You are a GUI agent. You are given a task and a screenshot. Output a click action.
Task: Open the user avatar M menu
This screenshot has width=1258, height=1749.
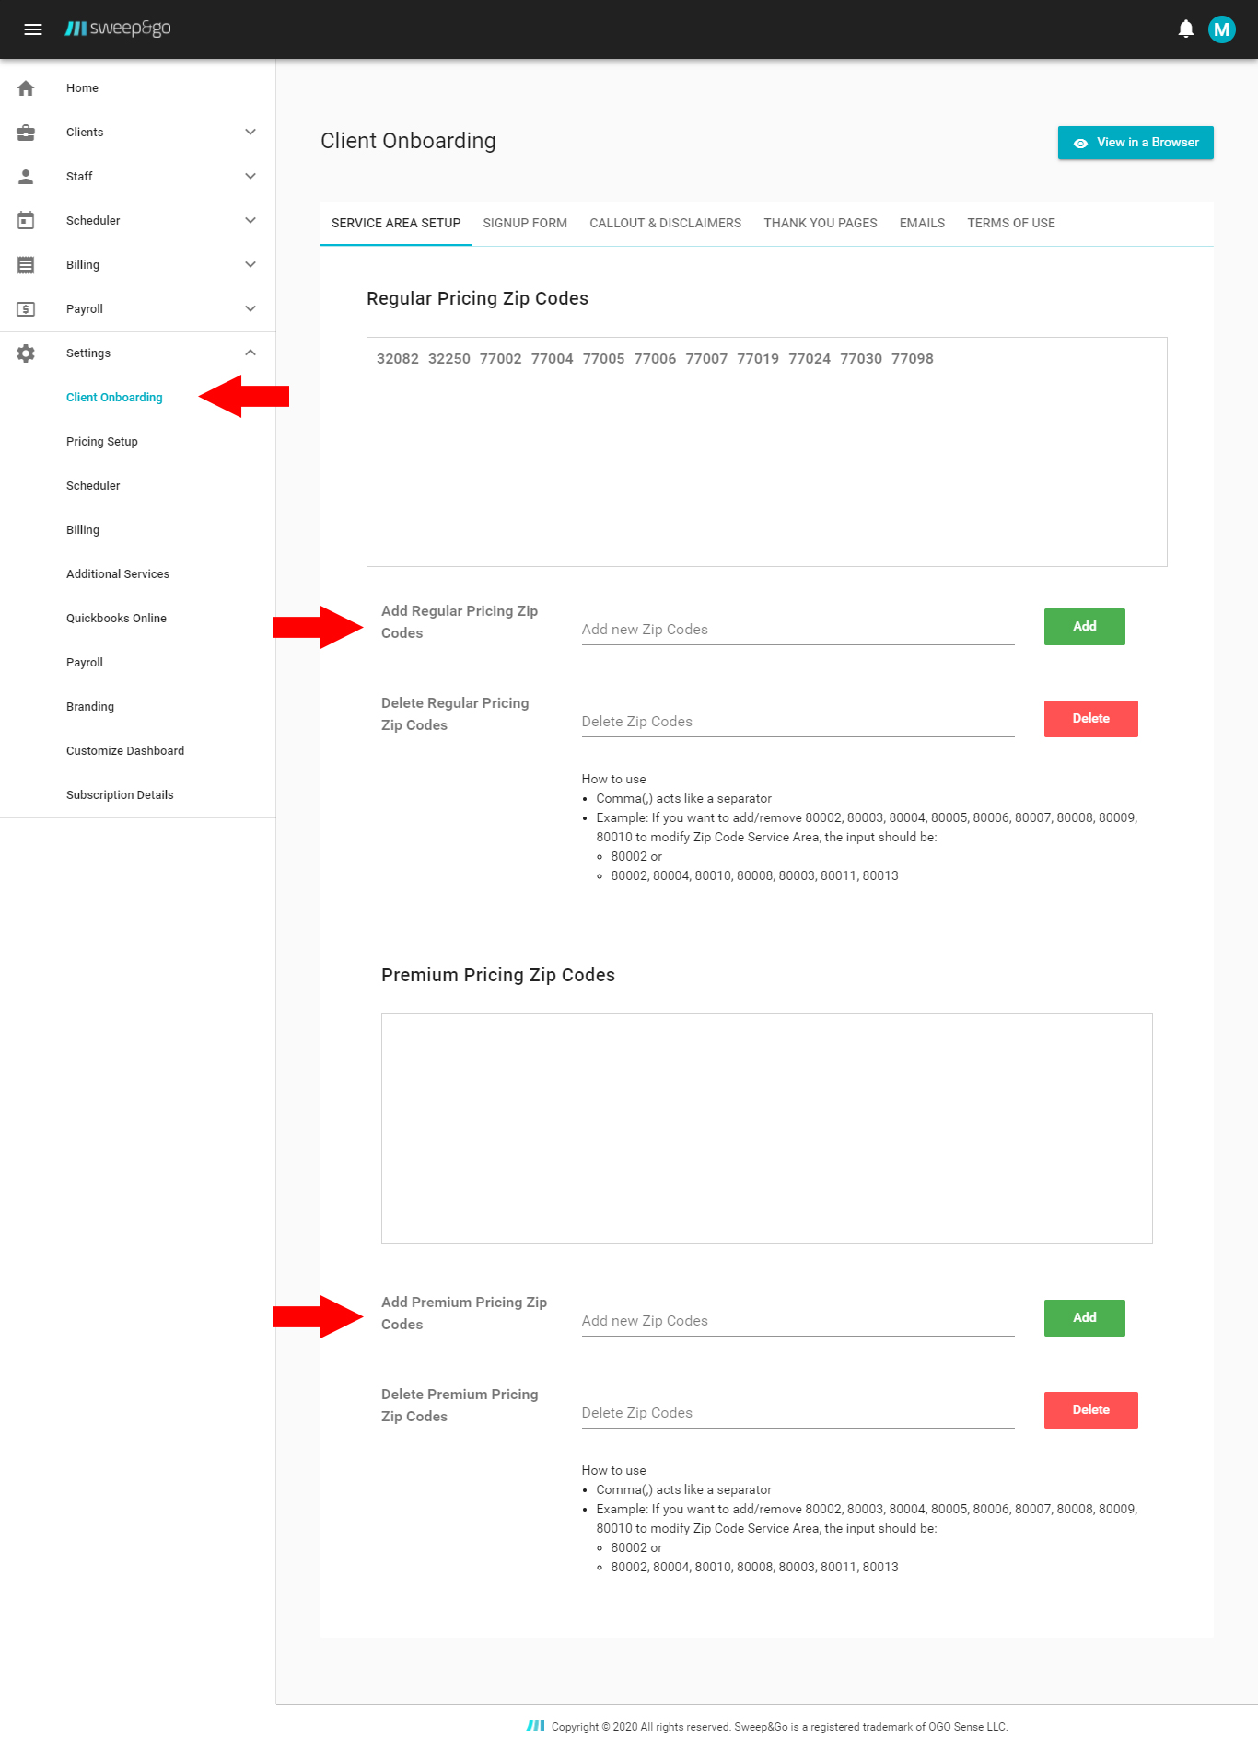(x=1221, y=29)
